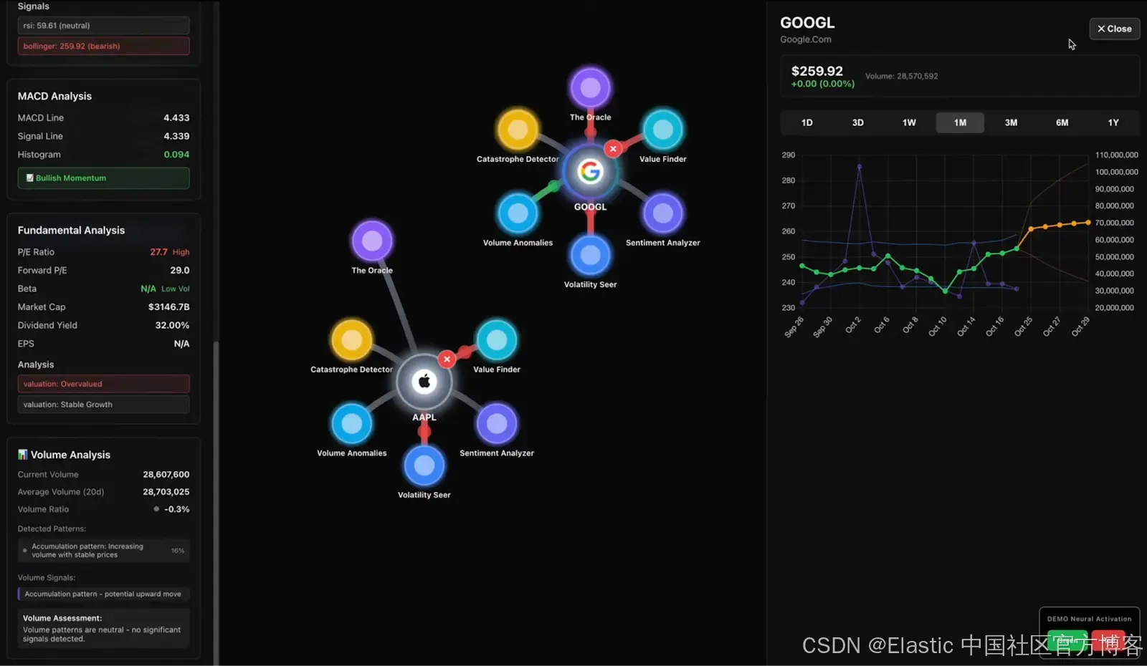Select the AAPL center node

pos(424,382)
